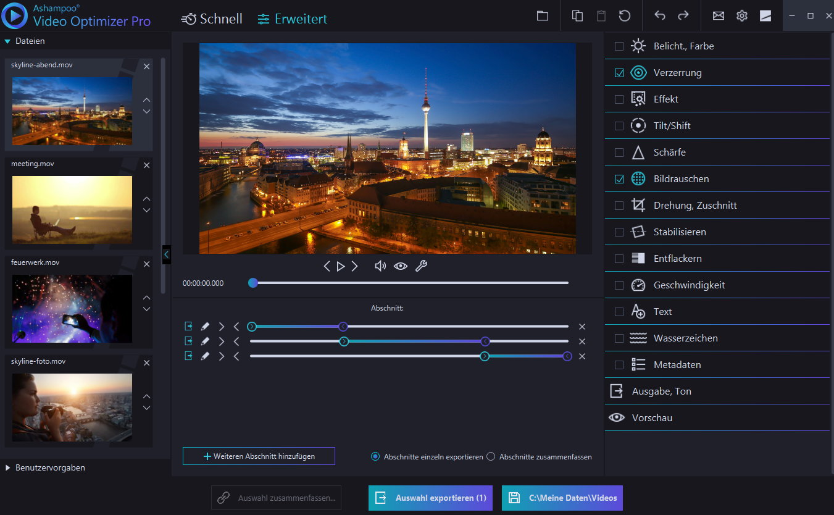Enable the Bildrauschen checkbox

618,178
